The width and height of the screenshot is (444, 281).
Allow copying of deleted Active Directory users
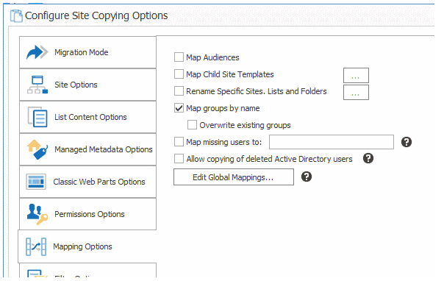point(179,159)
